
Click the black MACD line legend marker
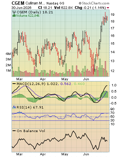click(x=14, y=84)
